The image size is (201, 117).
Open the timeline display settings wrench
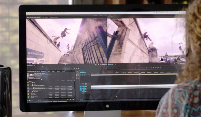(x=89, y=75)
